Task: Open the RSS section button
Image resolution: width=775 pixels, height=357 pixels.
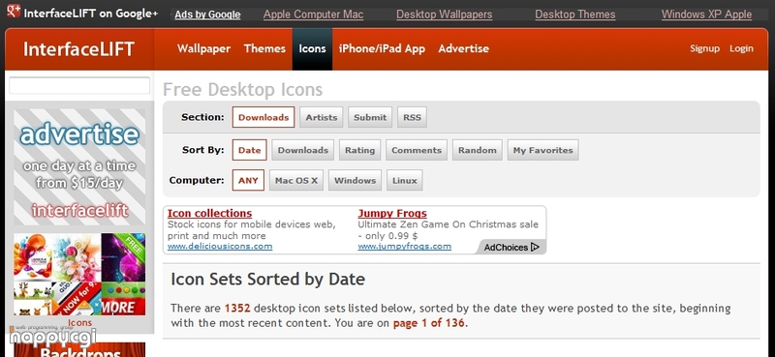Action: click(x=413, y=117)
